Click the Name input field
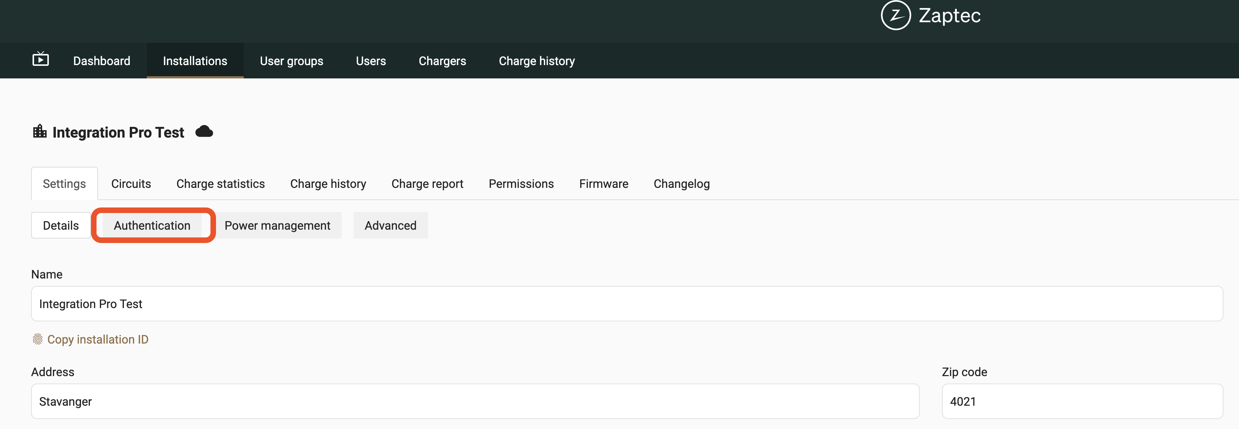 coord(626,304)
